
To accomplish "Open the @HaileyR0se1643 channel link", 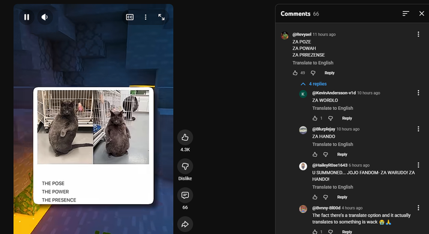I will coord(330,165).
